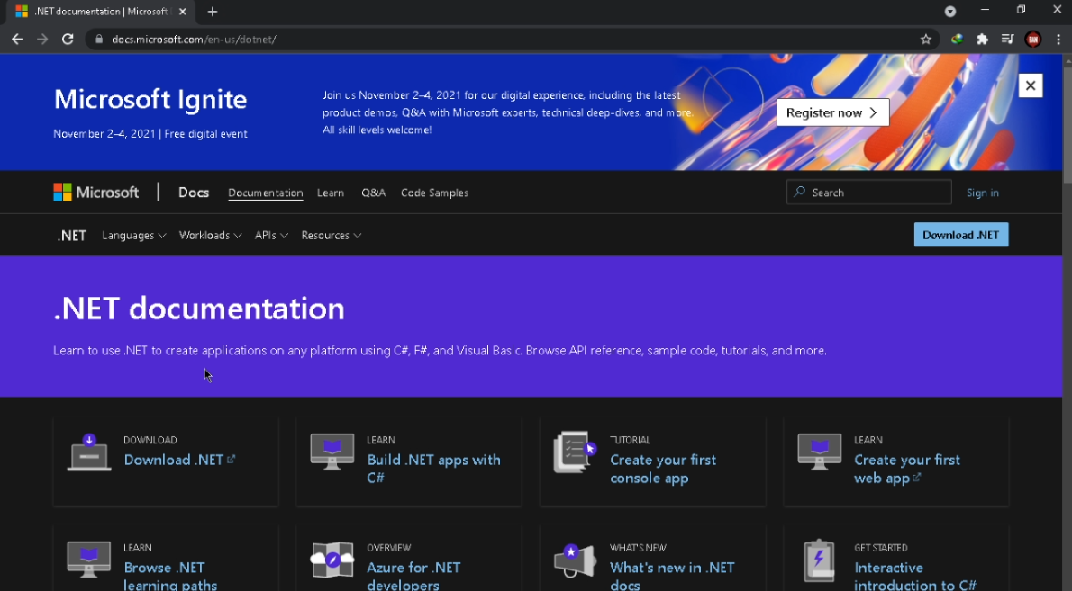Click Sign in link
1072x591 pixels.
[x=983, y=193]
